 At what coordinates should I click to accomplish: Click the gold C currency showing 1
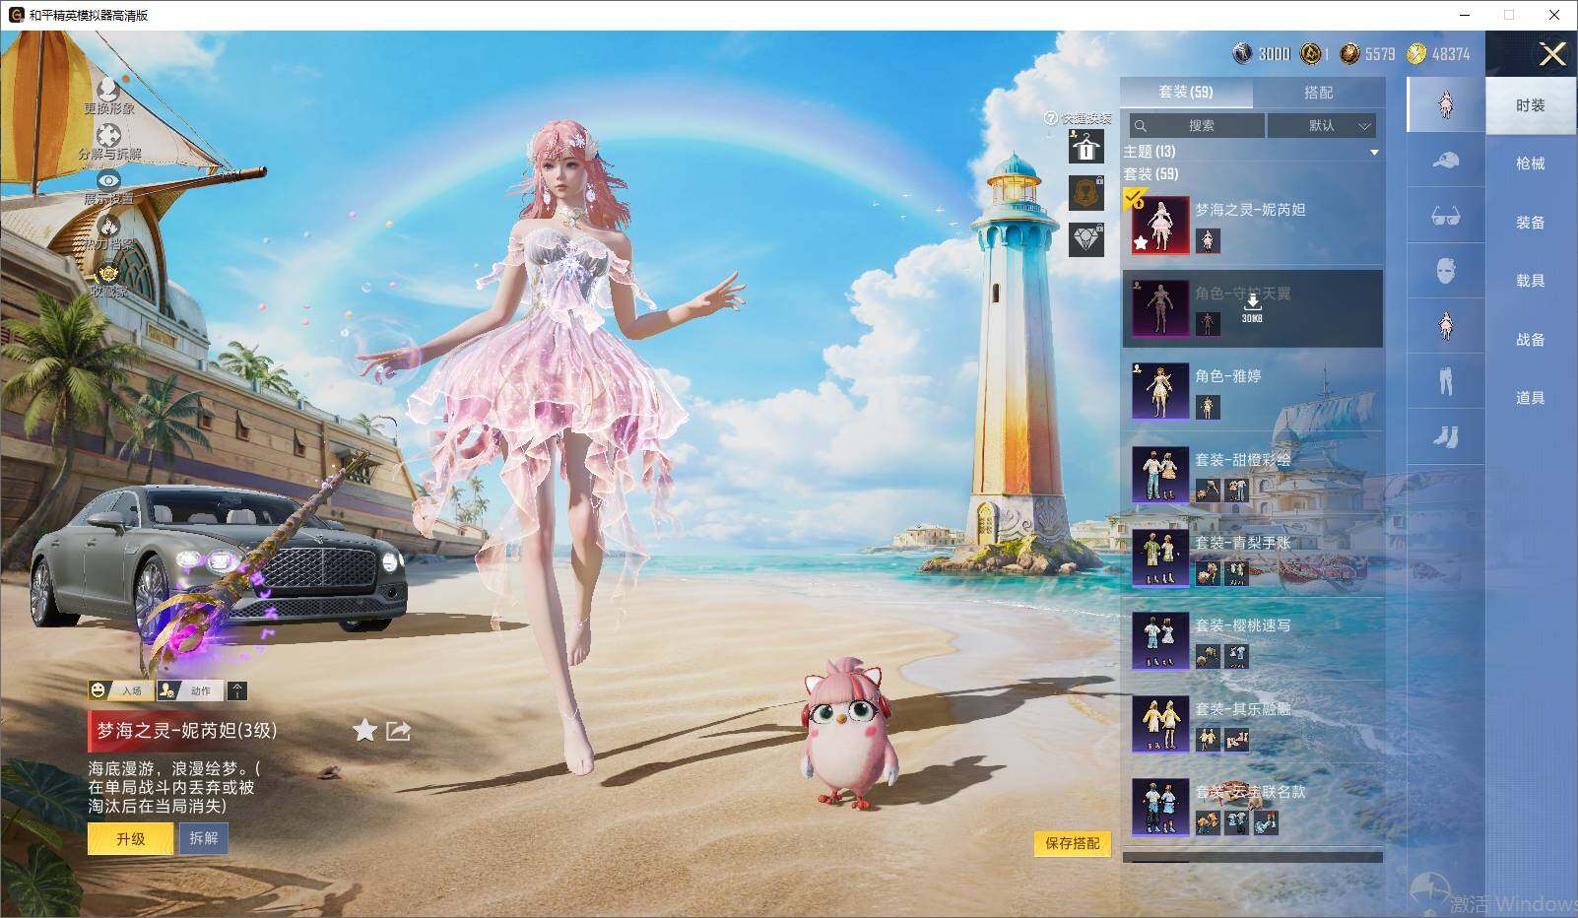pyautogui.click(x=1315, y=54)
